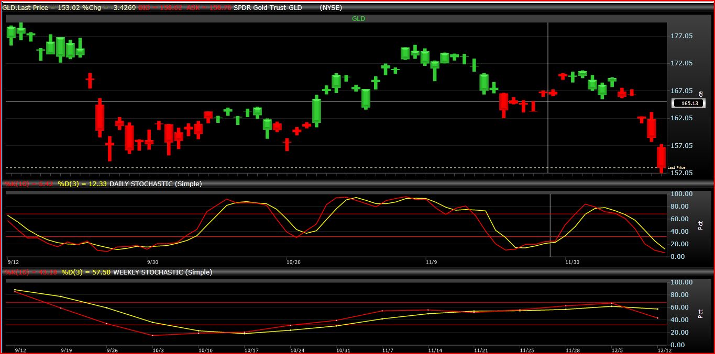Click the 9/30 date on daily axis
715x354 pixels.
tap(152, 261)
